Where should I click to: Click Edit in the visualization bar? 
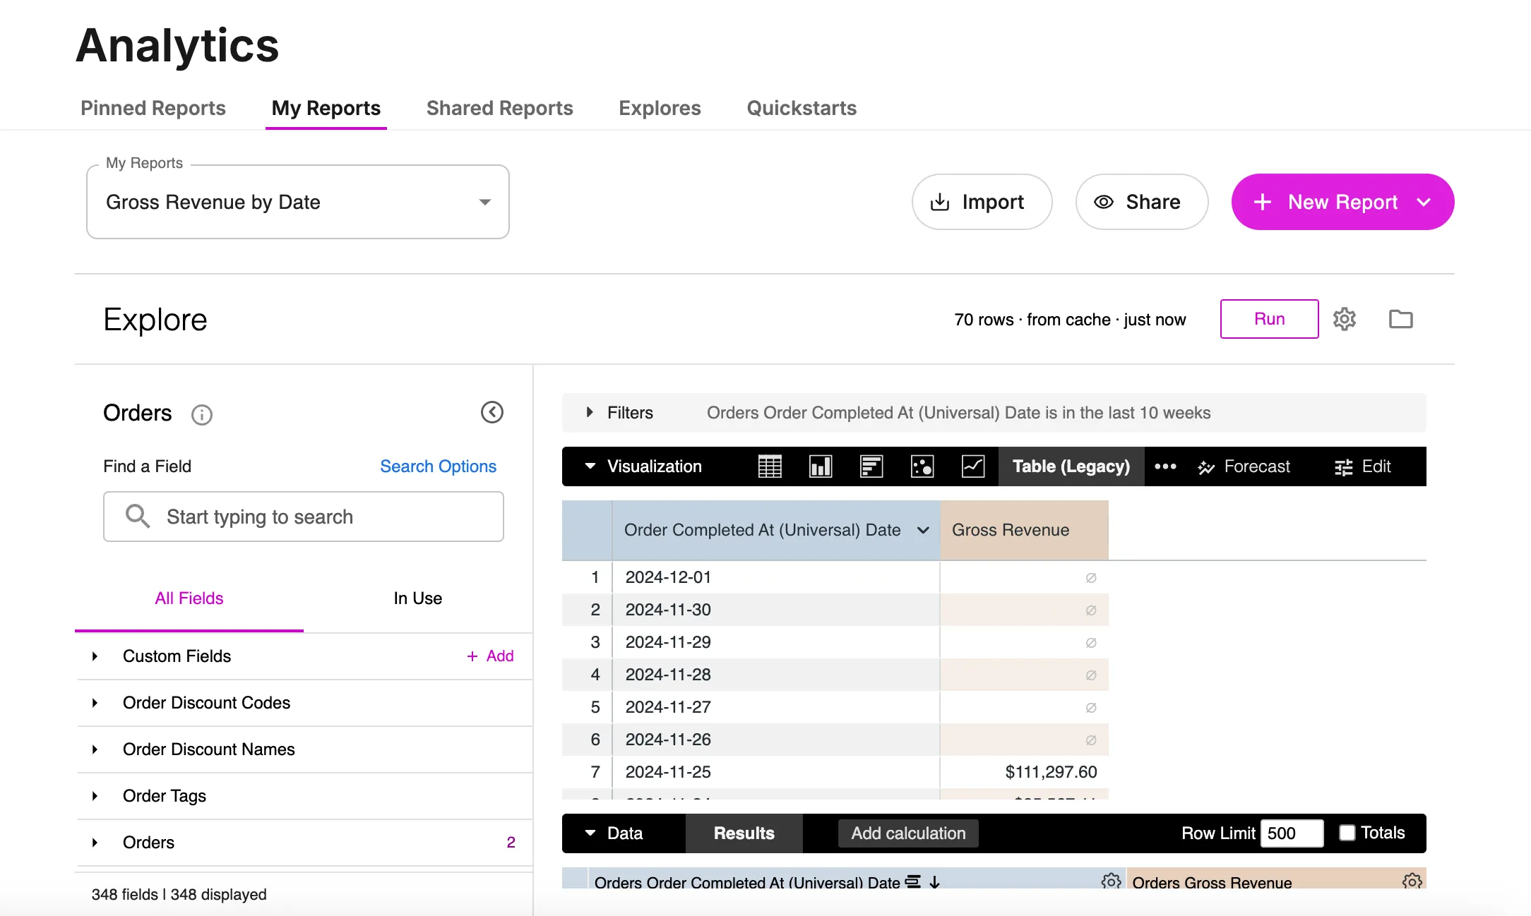[x=1363, y=466]
